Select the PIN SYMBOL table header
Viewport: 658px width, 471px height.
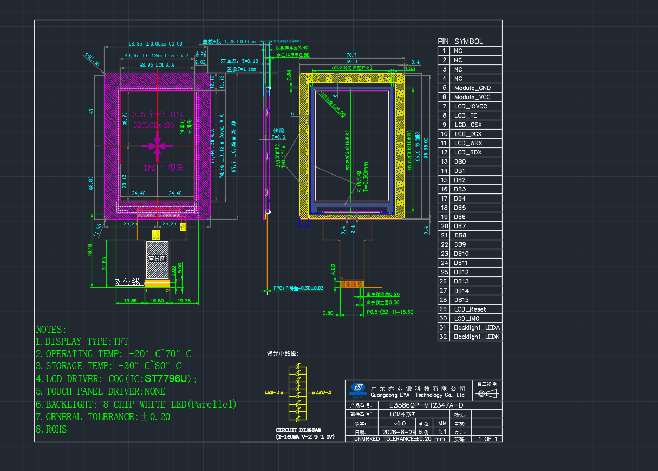point(460,41)
